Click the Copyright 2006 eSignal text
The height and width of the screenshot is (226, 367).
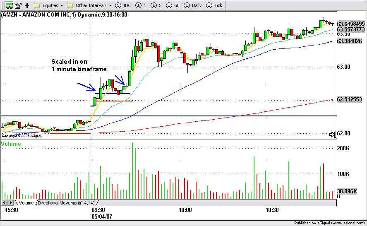[22, 136]
